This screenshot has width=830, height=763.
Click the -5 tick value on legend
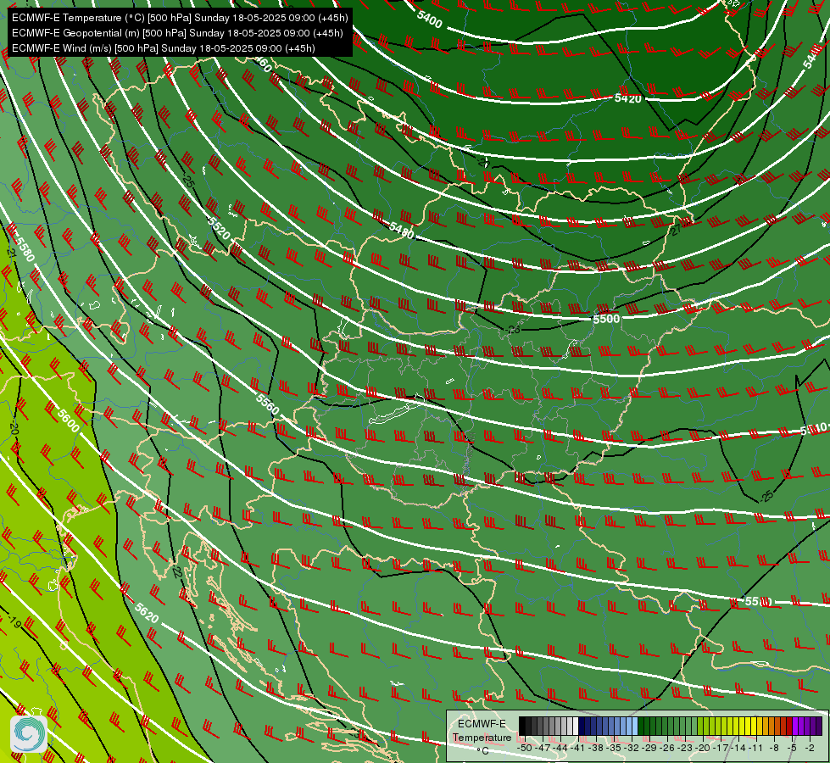tap(792, 748)
